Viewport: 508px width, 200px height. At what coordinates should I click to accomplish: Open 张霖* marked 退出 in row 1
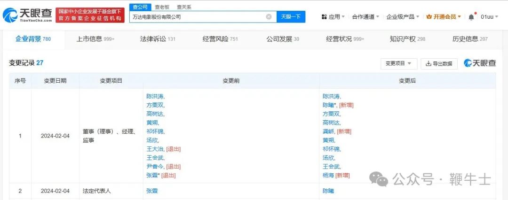(153, 176)
